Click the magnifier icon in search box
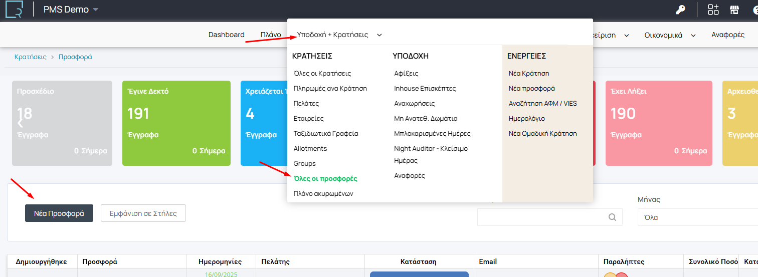The height and width of the screenshot is (277, 758). pyautogui.click(x=612, y=217)
